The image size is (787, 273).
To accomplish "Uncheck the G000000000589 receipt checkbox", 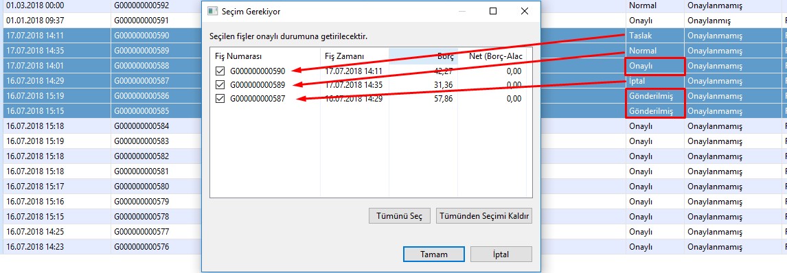I will pos(219,84).
